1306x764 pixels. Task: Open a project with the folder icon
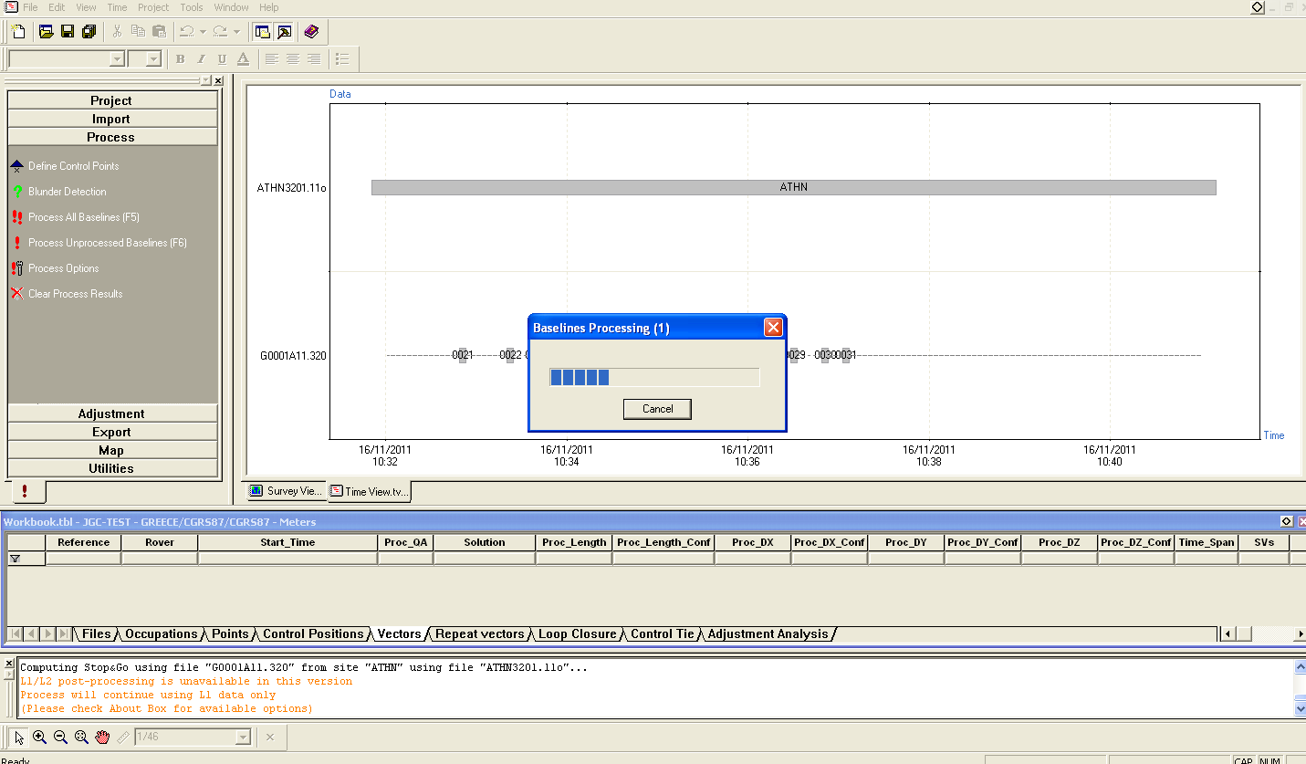click(x=47, y=32)
